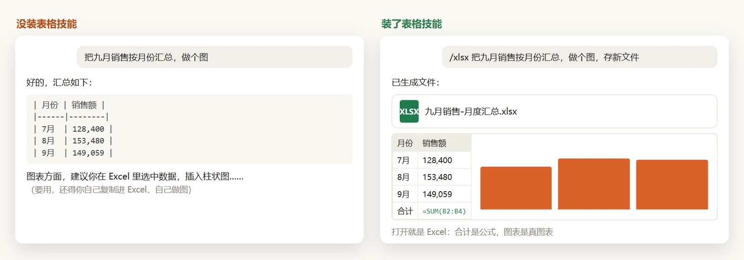744x260 pixels.
Task: Select the 8月 cell in the spreadsheet preview
Action: 405,177
